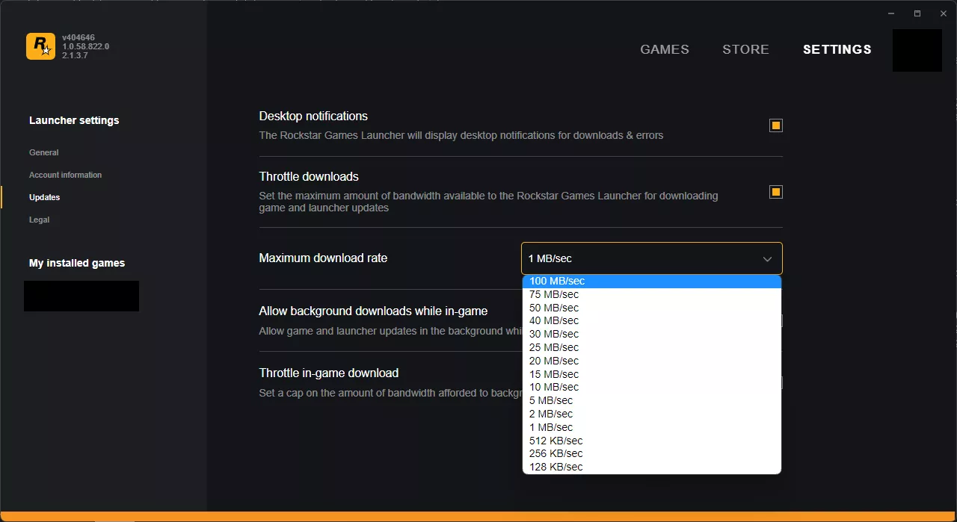
Task: Click the Updates sidebar entry
Action: (x=44, y=197)
